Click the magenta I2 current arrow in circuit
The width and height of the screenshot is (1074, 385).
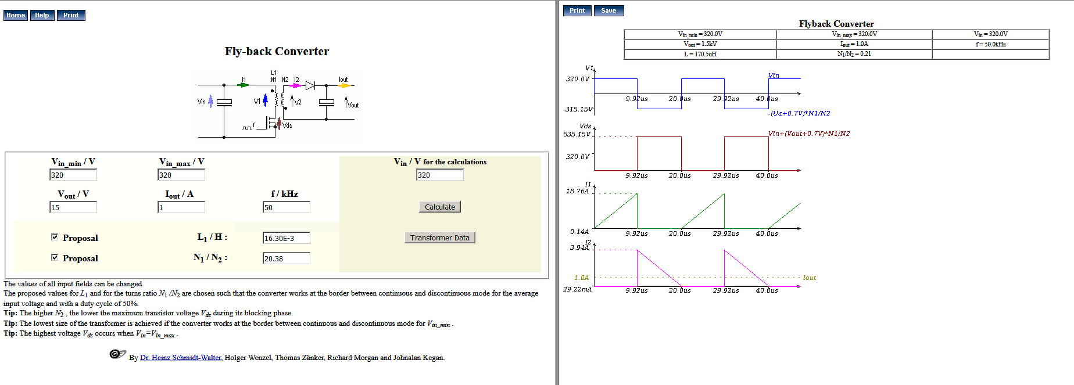click(x=295, y=85)
